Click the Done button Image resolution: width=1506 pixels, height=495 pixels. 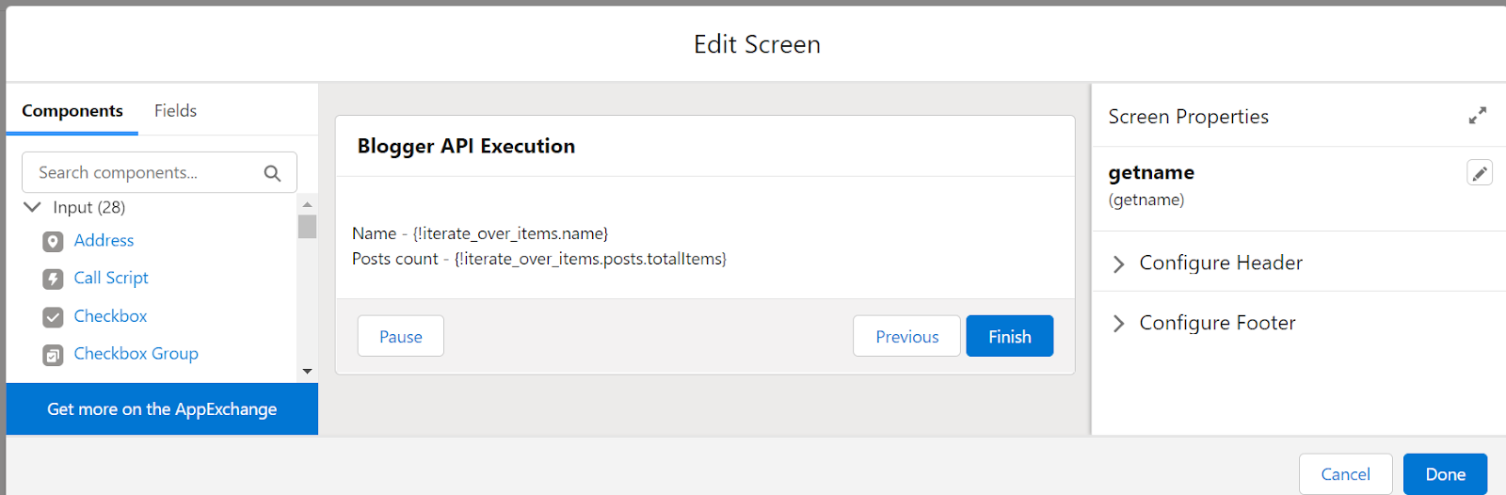click(x=1445, y=474)
